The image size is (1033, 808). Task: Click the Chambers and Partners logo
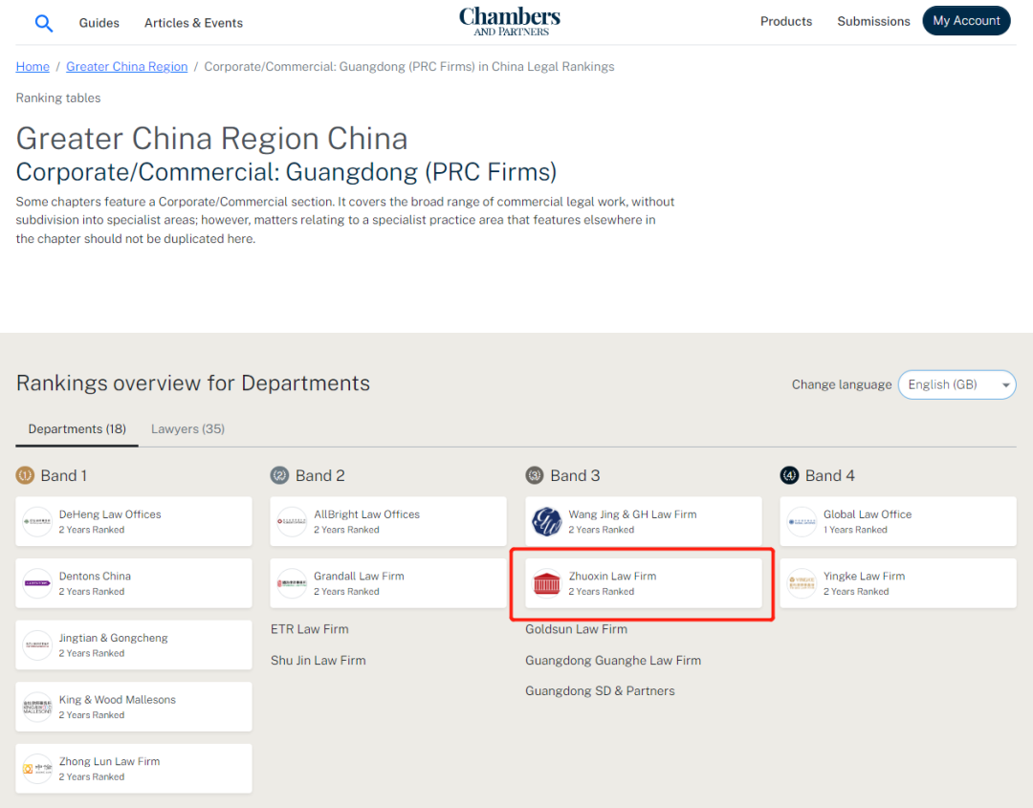coord(510,21)
